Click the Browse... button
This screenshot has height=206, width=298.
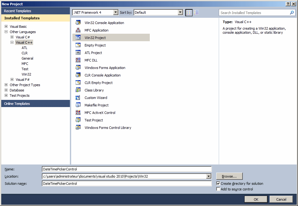pos(229,176)
